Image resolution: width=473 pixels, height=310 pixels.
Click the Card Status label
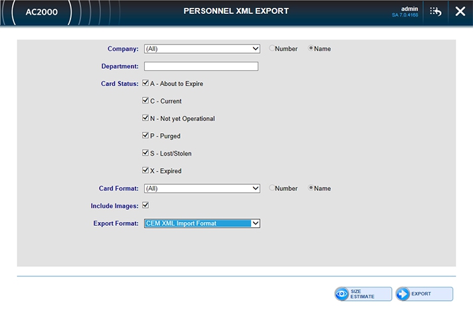pos(120,83)
